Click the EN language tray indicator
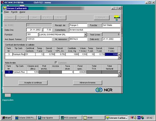The width and height of the screenshot is (156, 121). pyautogui.click(x=139, y=118)
